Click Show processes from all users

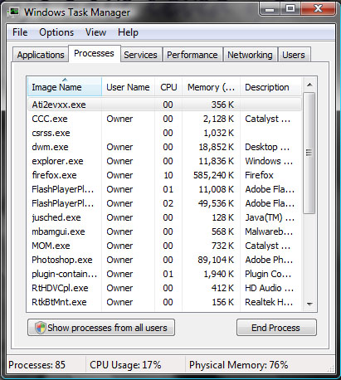(101, 328)
